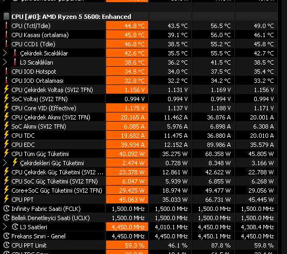Click the current value 1.156 V highlighted orange
Screen dimensions: 287x254
[x=135, y=90]
